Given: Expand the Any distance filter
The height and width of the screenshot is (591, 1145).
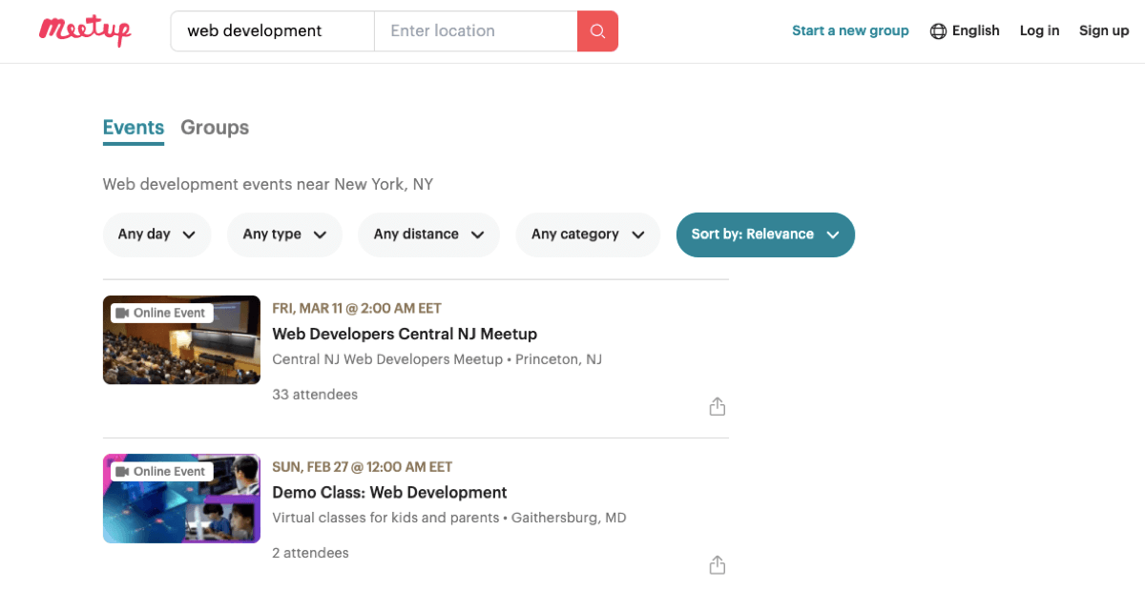Looking at the screenshot, I should (x=428, y=234).
